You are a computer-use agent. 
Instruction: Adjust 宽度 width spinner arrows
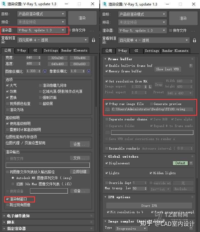click(x=39, y=58)
